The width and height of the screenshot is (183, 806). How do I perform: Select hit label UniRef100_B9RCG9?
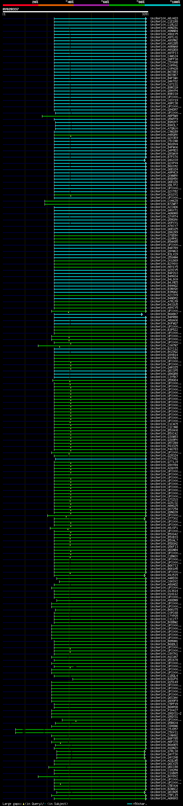tap(164, 87)
